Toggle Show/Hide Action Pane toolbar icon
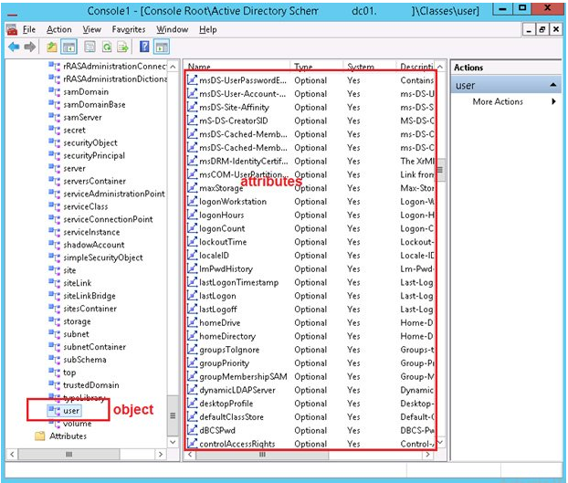The height and width of the screenshot is (483, 568). (x=162, y=47)
